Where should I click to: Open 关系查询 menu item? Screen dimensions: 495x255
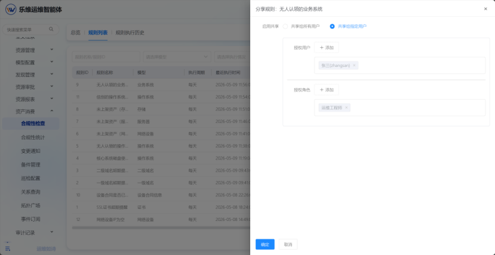coord(30,192)
